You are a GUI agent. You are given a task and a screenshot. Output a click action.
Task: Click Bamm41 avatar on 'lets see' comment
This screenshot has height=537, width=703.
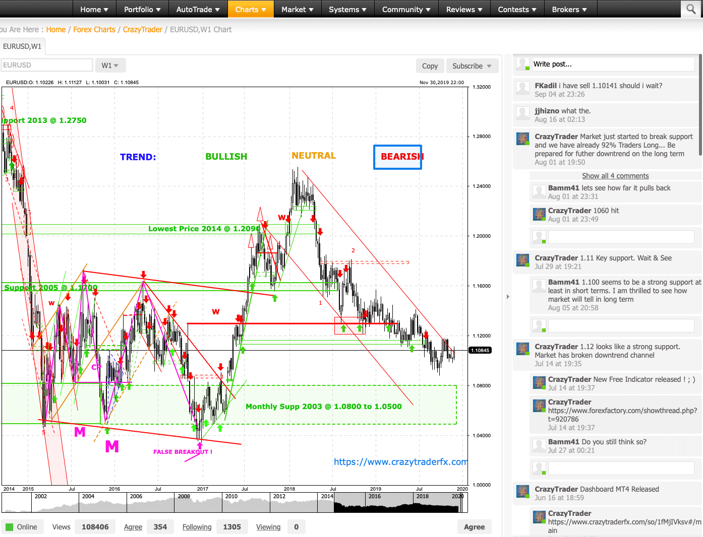click(x=540, y=191)
